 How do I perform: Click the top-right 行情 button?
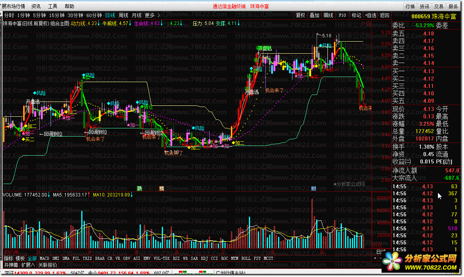point(410,6)
